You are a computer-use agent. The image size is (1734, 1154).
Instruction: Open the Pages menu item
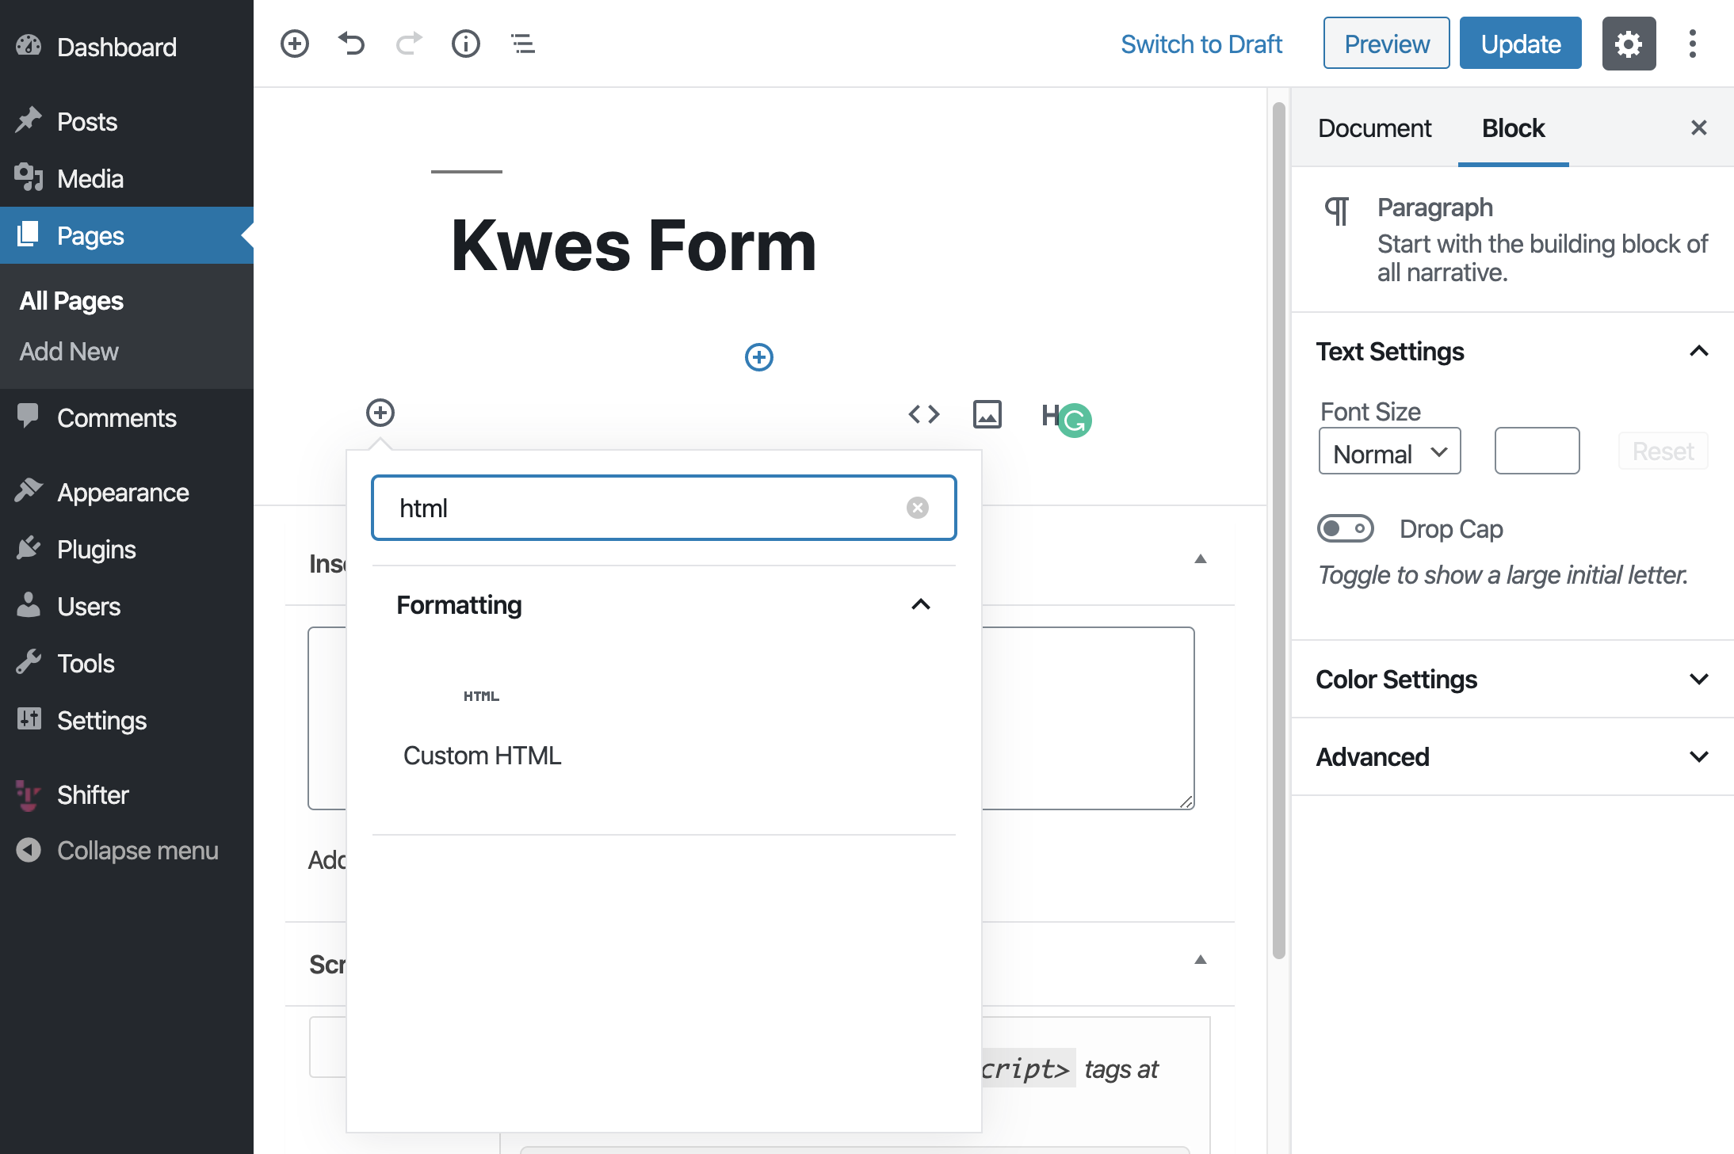[127, 235]
